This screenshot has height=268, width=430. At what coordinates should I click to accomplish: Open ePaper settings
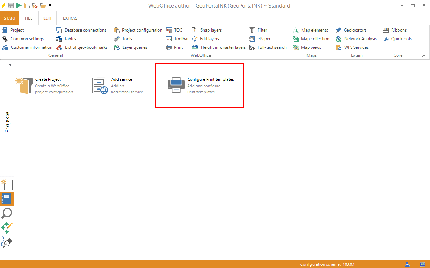tap(260, 39)
